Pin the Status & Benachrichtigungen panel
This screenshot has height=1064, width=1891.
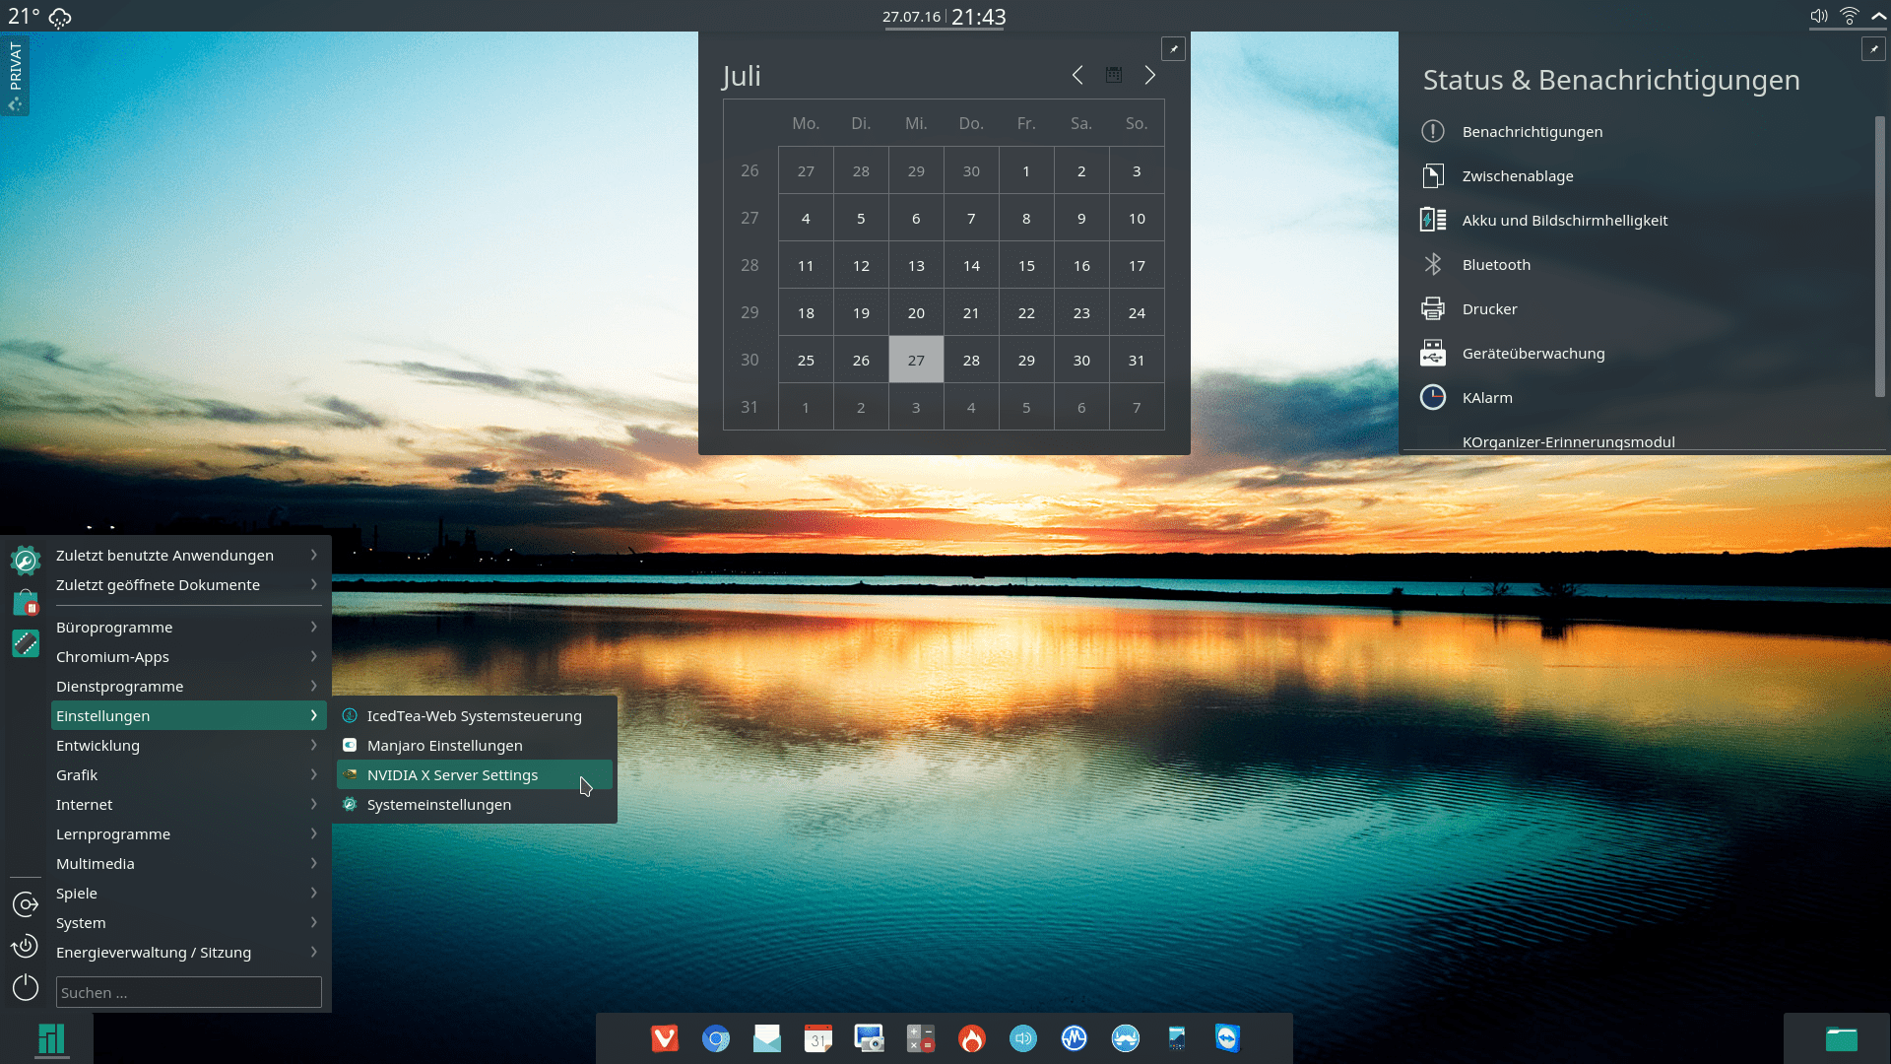(1873, 48)
